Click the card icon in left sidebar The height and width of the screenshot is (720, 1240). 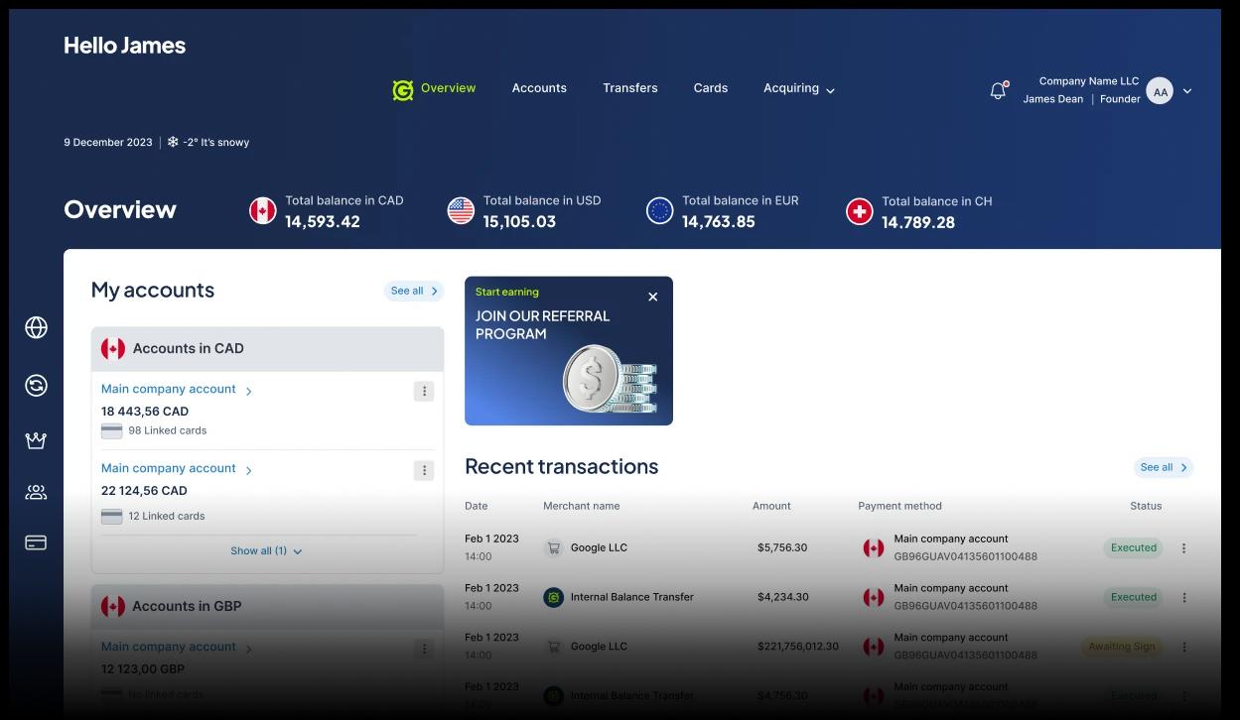point(36,542)
